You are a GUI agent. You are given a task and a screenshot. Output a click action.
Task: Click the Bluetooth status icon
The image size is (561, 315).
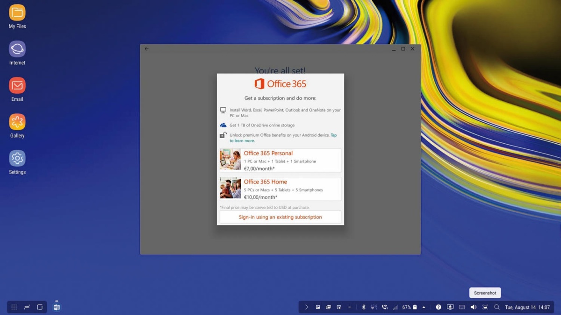pos(363,307)
